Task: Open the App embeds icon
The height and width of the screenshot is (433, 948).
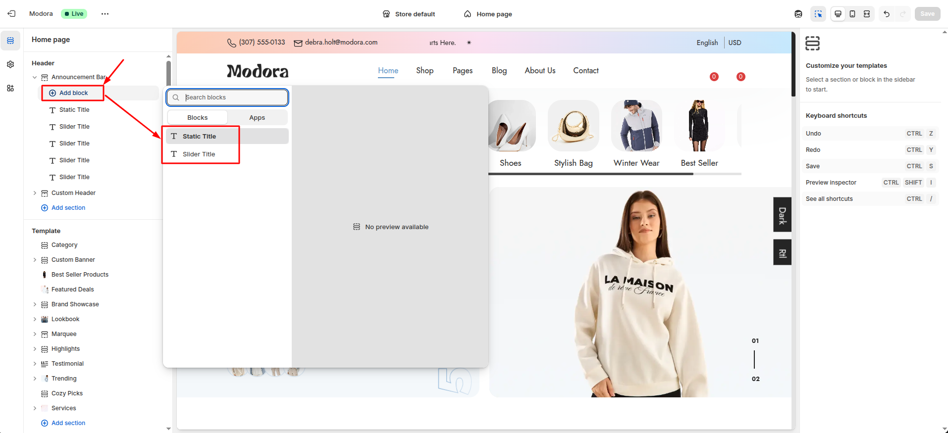Action: pyautogui.click(x=10, y=88)
